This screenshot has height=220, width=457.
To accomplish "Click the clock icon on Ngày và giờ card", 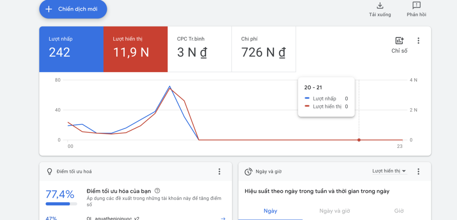I will point(248,172).
